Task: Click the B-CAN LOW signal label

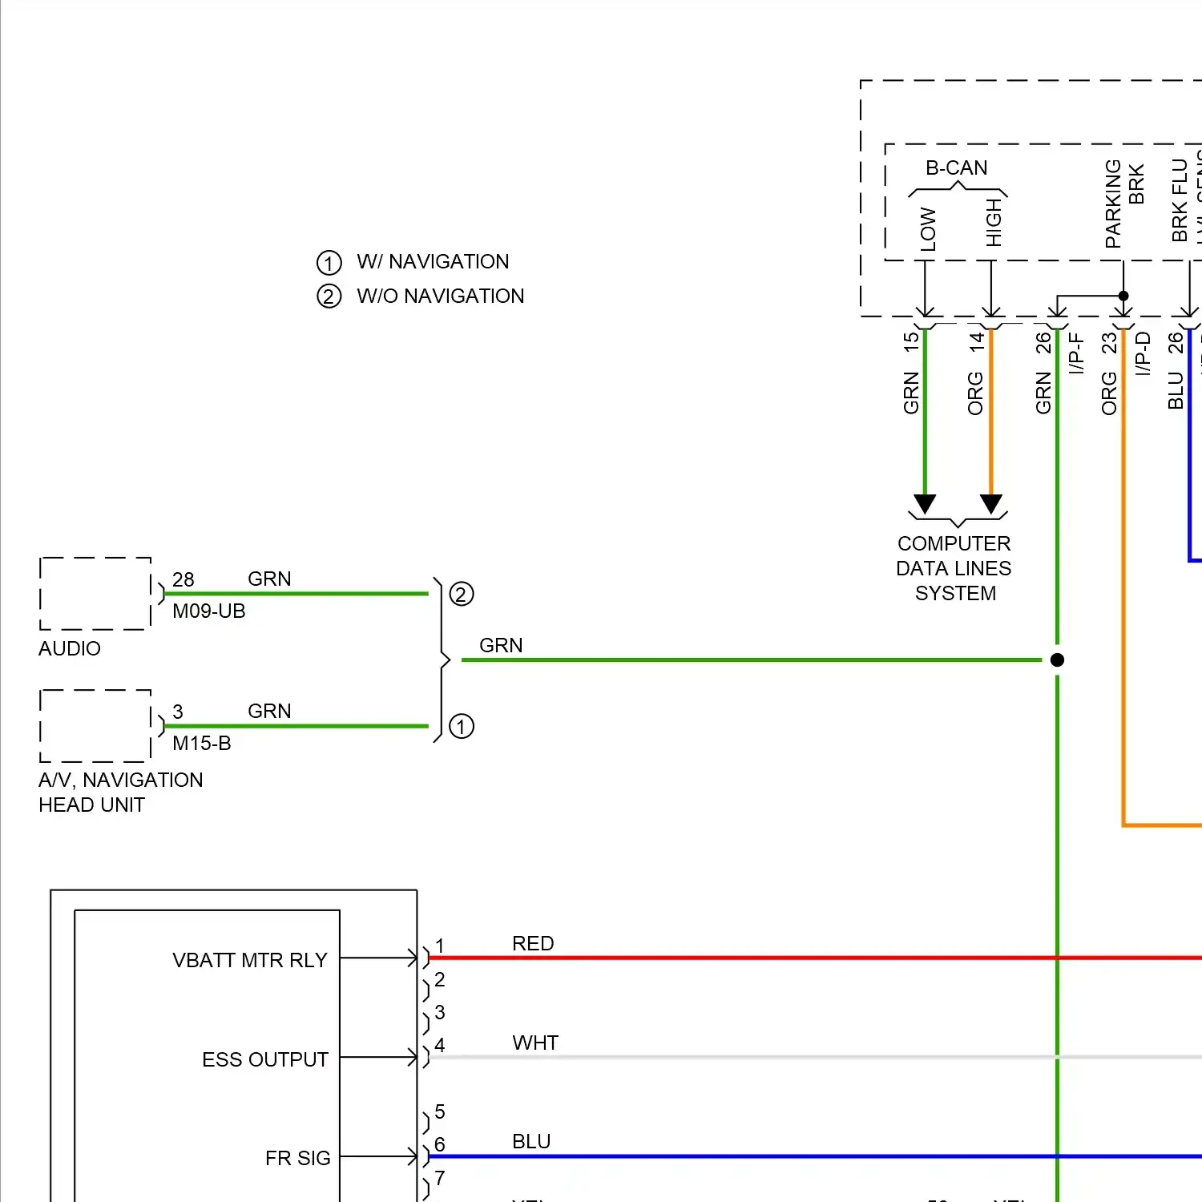Action: click(x=928, y=229)
